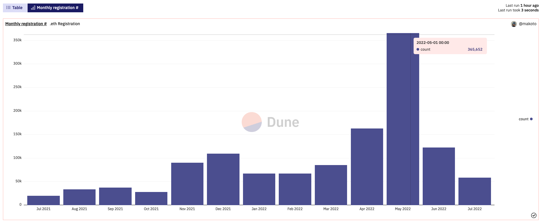Viewport: 542px width, 223px height.
Task: Click the Jun 2022 bar
Action: pos(439,176)
